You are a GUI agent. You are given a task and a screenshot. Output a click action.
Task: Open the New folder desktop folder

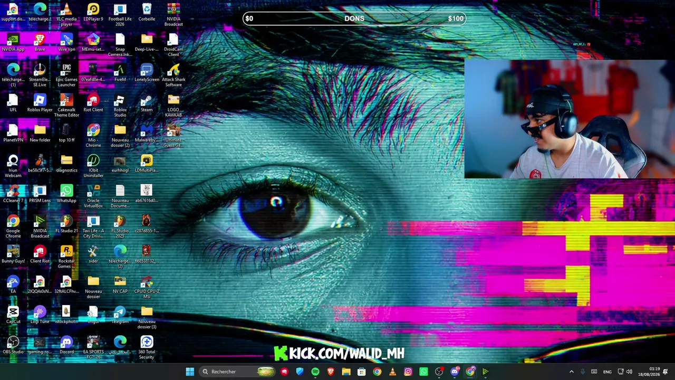(x=40, y=134)
